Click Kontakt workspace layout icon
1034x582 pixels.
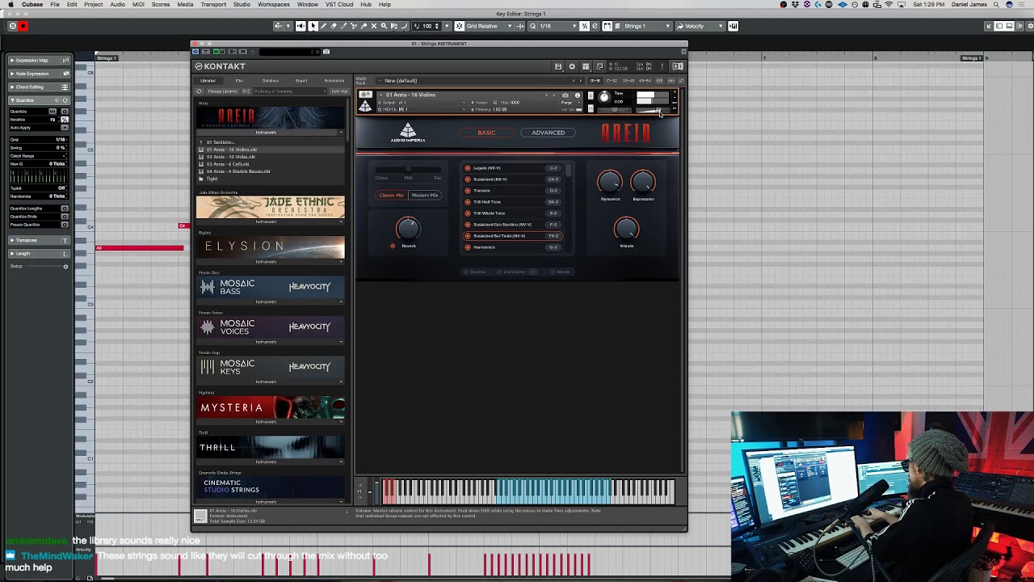coord(586,66)
